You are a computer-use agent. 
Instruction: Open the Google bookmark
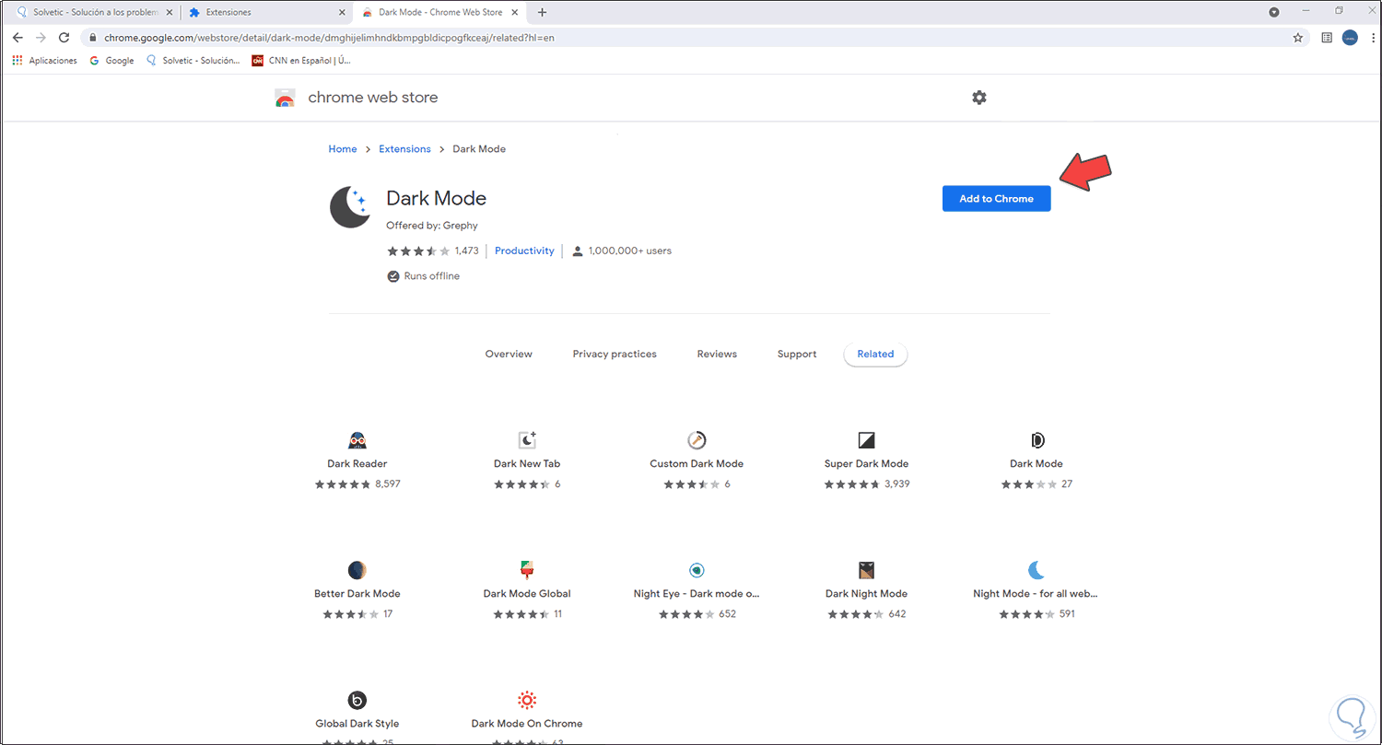click(x=111, y=61)
